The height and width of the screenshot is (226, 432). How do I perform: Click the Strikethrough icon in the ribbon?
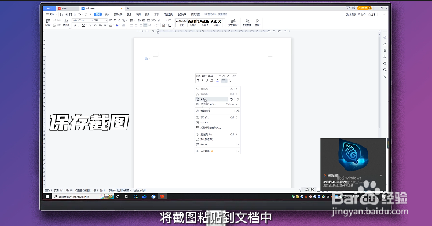click(90, 25)
